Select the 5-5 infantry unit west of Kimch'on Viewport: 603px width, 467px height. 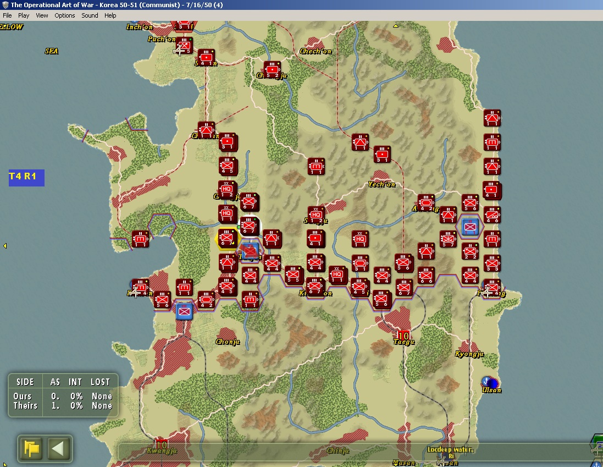294,276
